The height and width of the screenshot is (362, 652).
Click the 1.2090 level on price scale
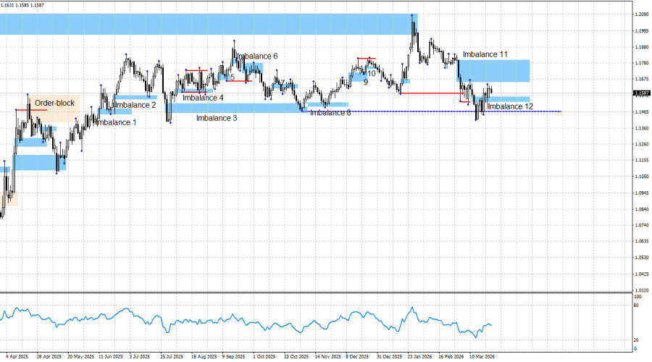click(x=640, y=14)
